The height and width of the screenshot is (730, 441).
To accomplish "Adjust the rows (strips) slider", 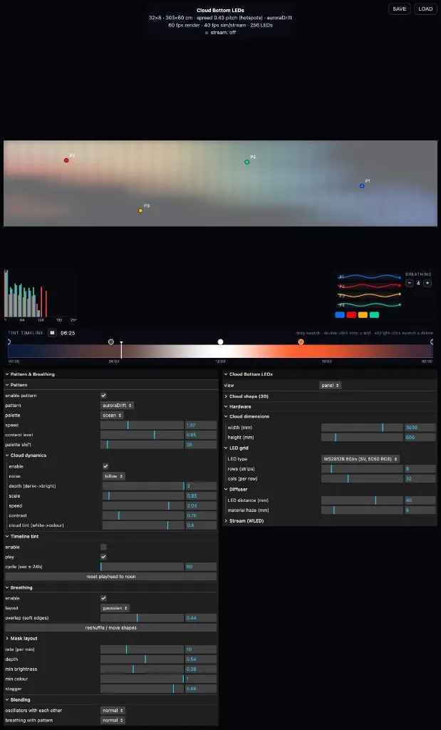I will pyautogui.click(x=362, y=469).
